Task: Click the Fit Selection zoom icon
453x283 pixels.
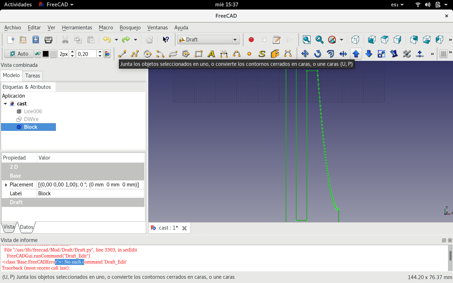Action: click(x=319, y=40)
